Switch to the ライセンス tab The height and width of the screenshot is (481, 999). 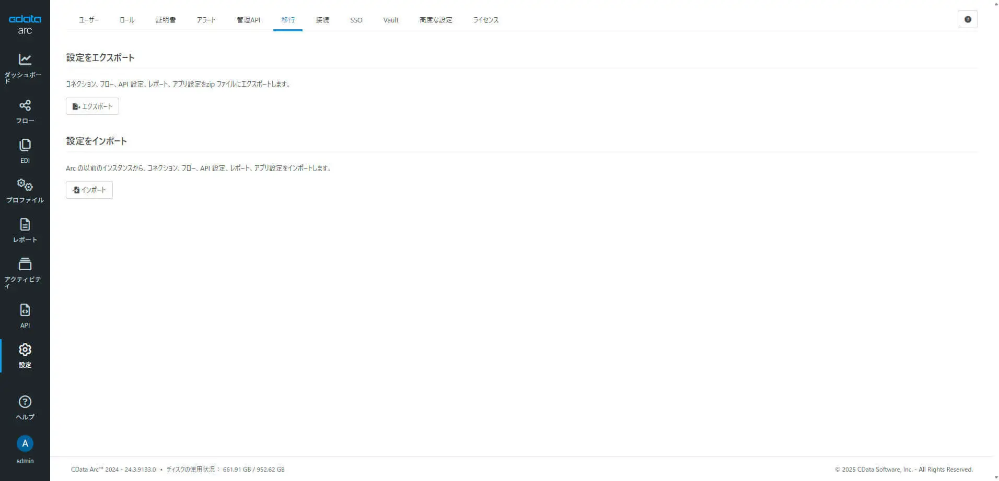(486, 20)
